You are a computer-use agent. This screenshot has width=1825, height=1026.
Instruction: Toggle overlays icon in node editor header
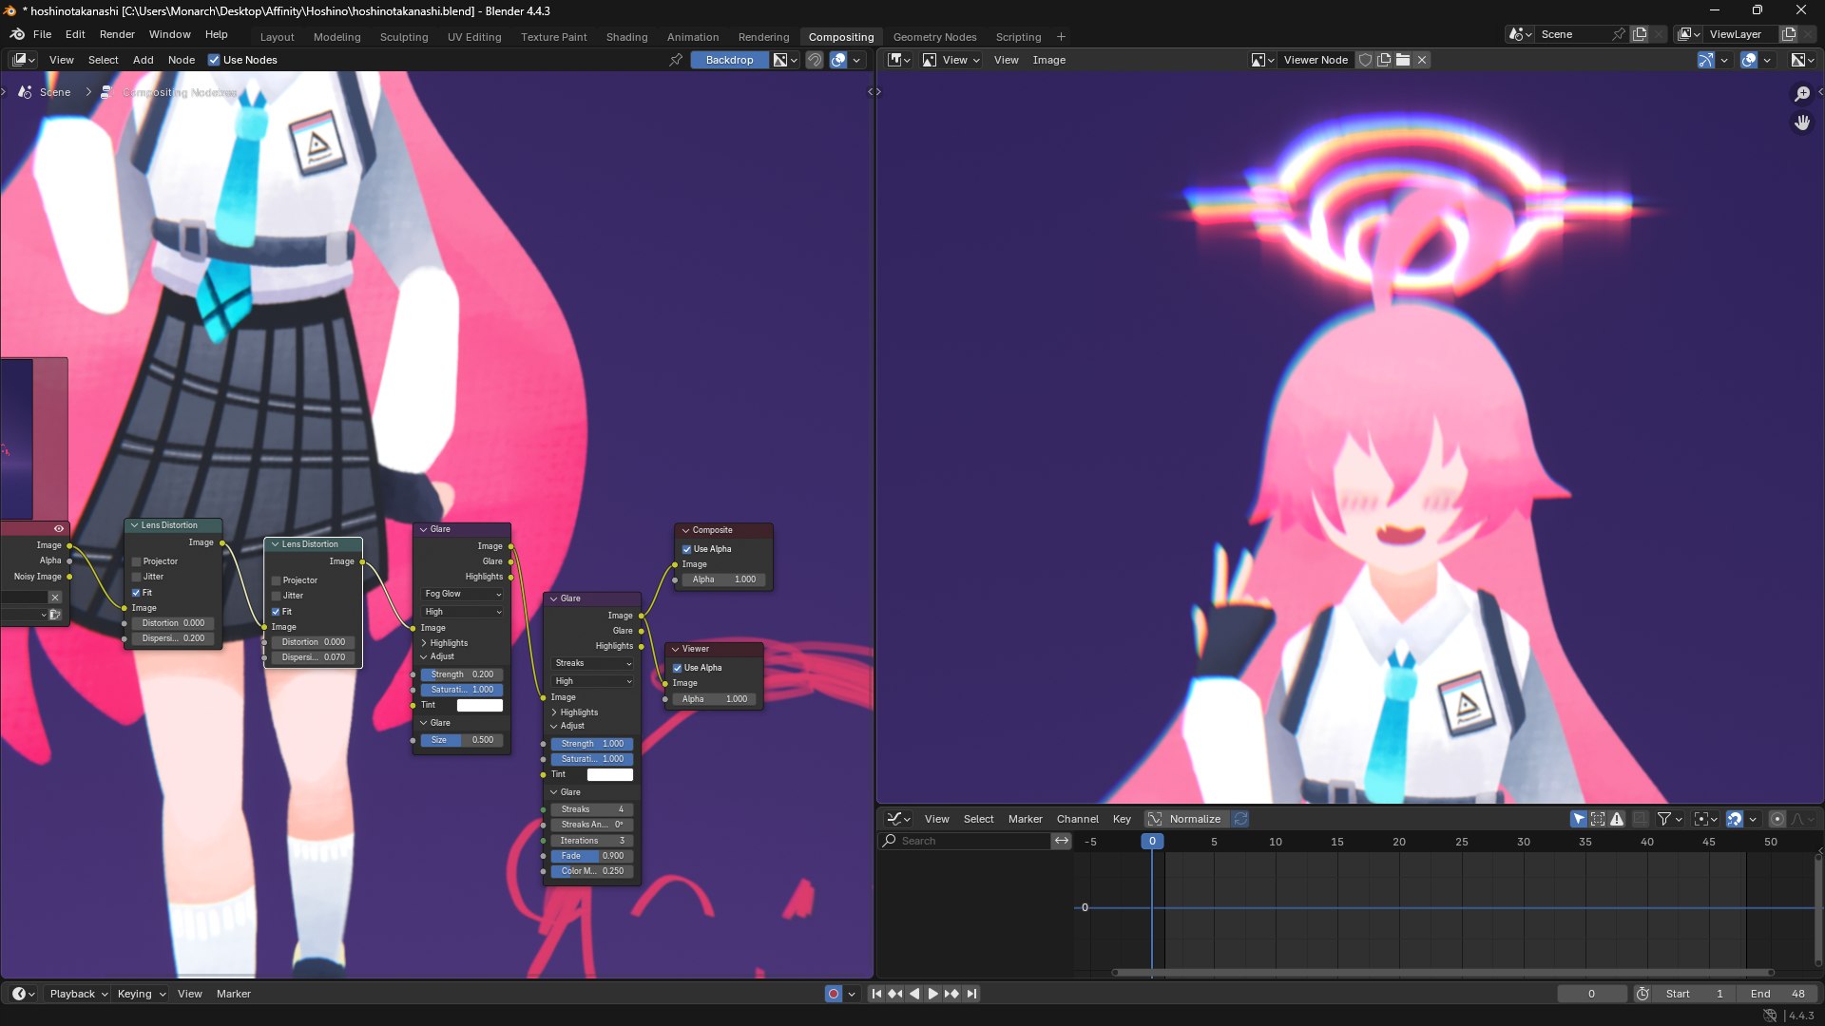(x=838, y=60)
